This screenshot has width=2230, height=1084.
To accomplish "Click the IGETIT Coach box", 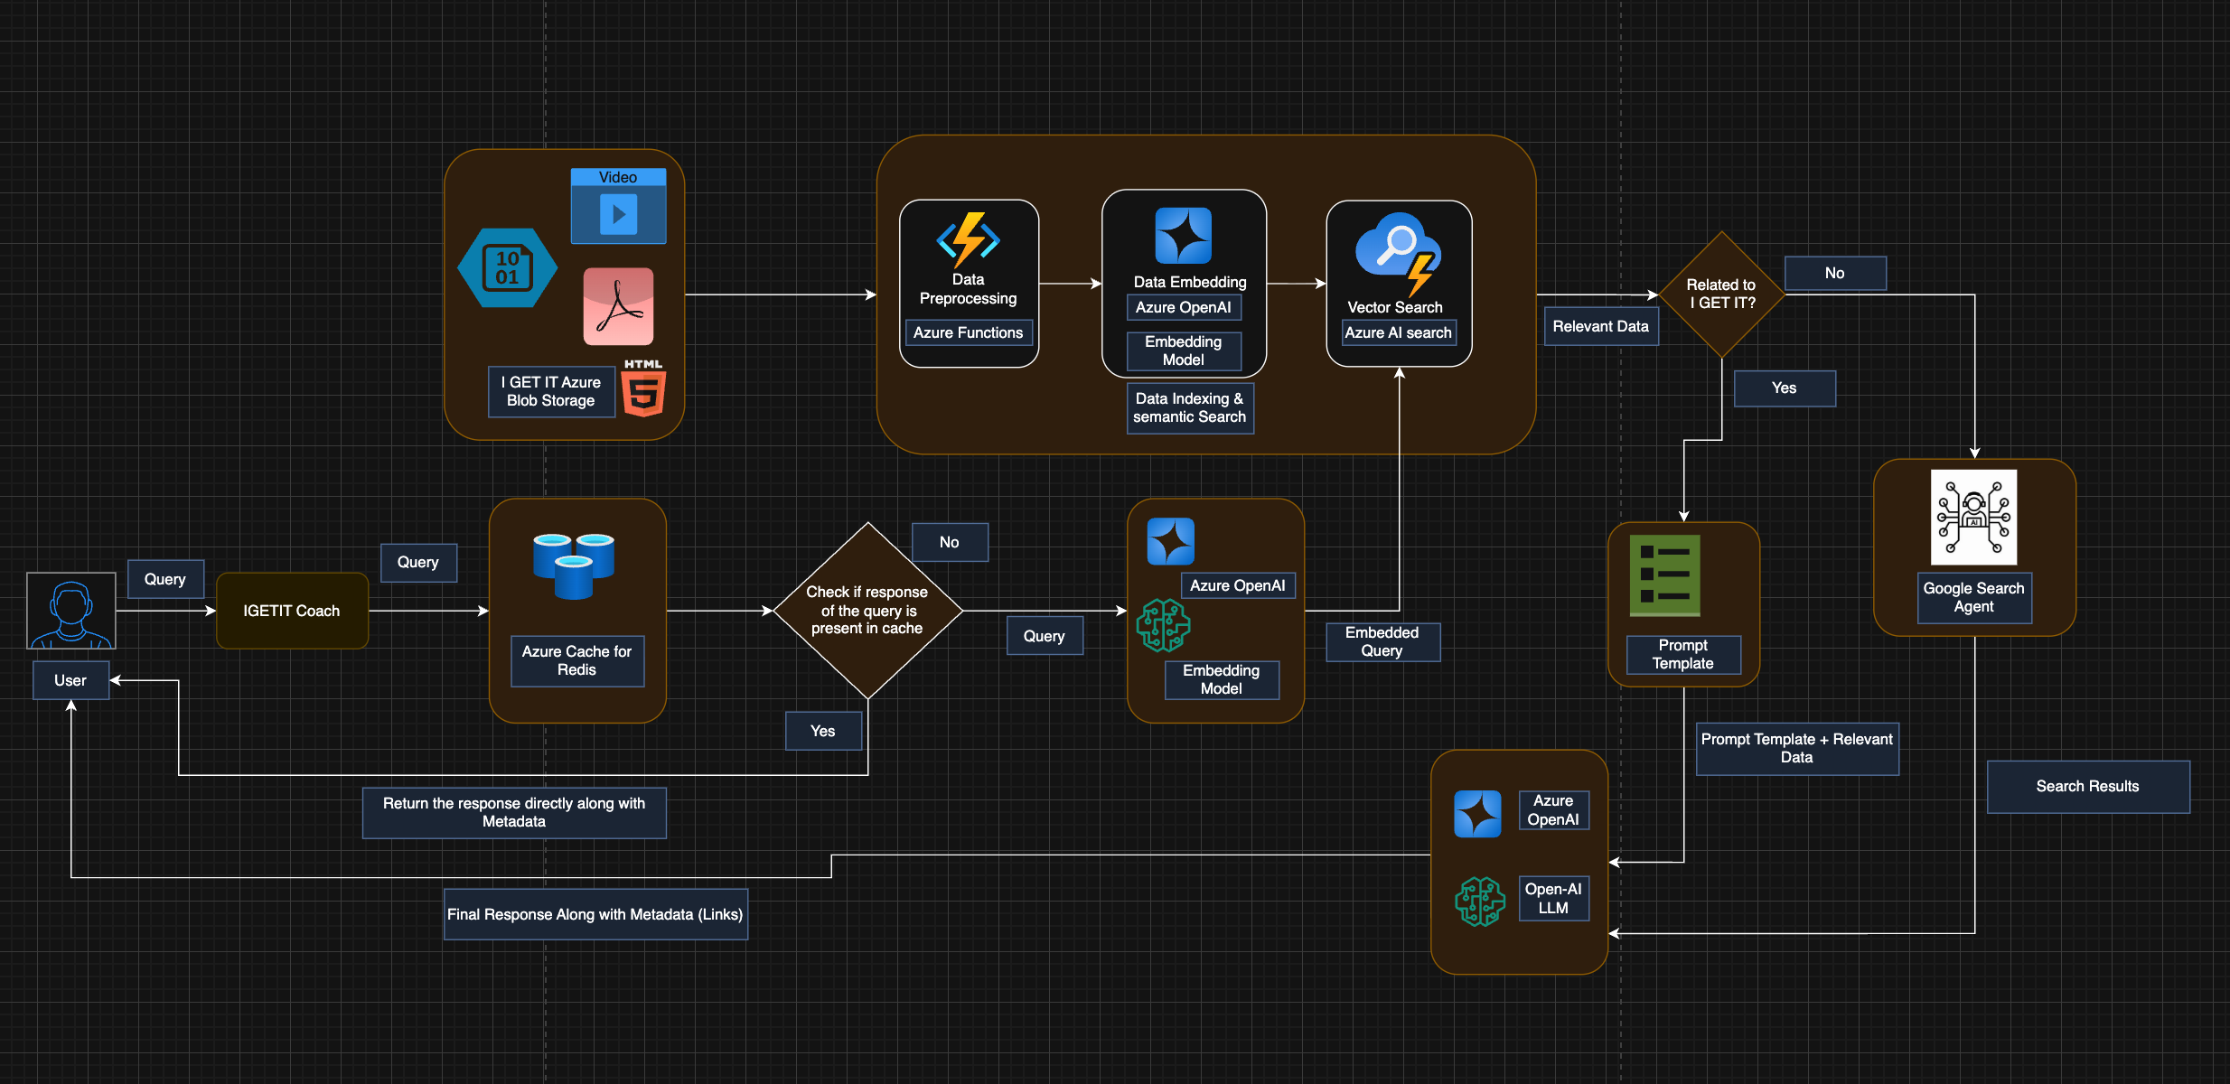I will click(x=292, y=611).
